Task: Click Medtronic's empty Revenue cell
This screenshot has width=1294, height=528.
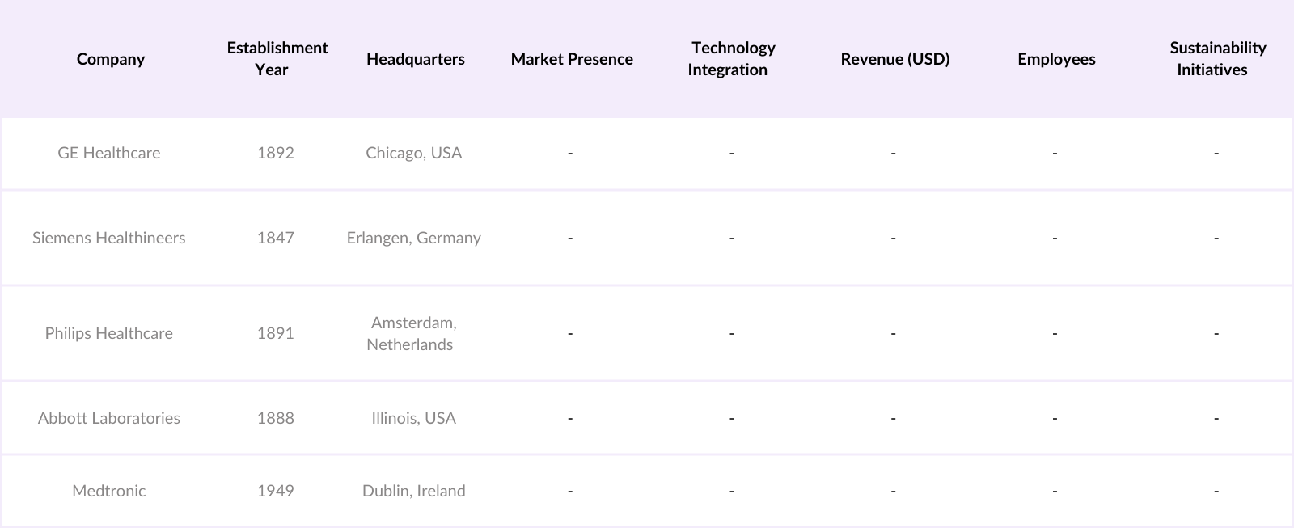Action: tap(893, 491)
